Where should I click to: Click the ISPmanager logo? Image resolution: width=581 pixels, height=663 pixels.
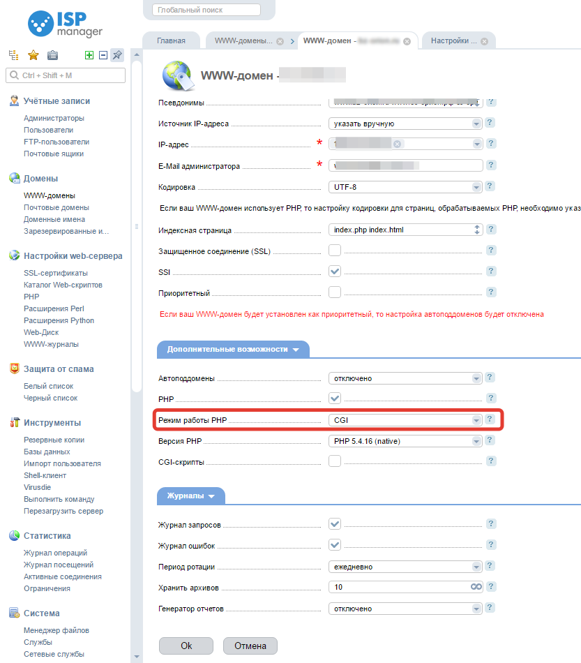pyautogui.click(x=65, y=24)
